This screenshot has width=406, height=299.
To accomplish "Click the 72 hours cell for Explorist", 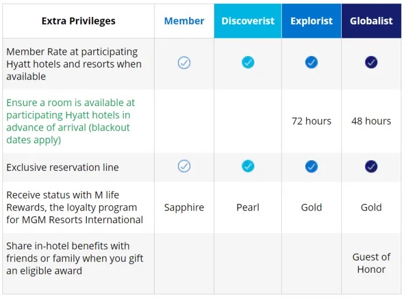I will [x=311, y=121].
